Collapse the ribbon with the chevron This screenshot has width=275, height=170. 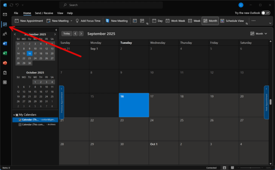click(x=270, y=23)
